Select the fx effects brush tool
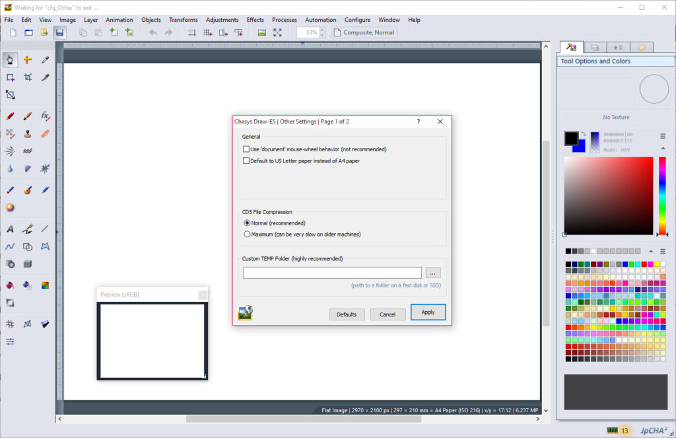The height and width of the screenshot is (438, 676). [46, 116]
